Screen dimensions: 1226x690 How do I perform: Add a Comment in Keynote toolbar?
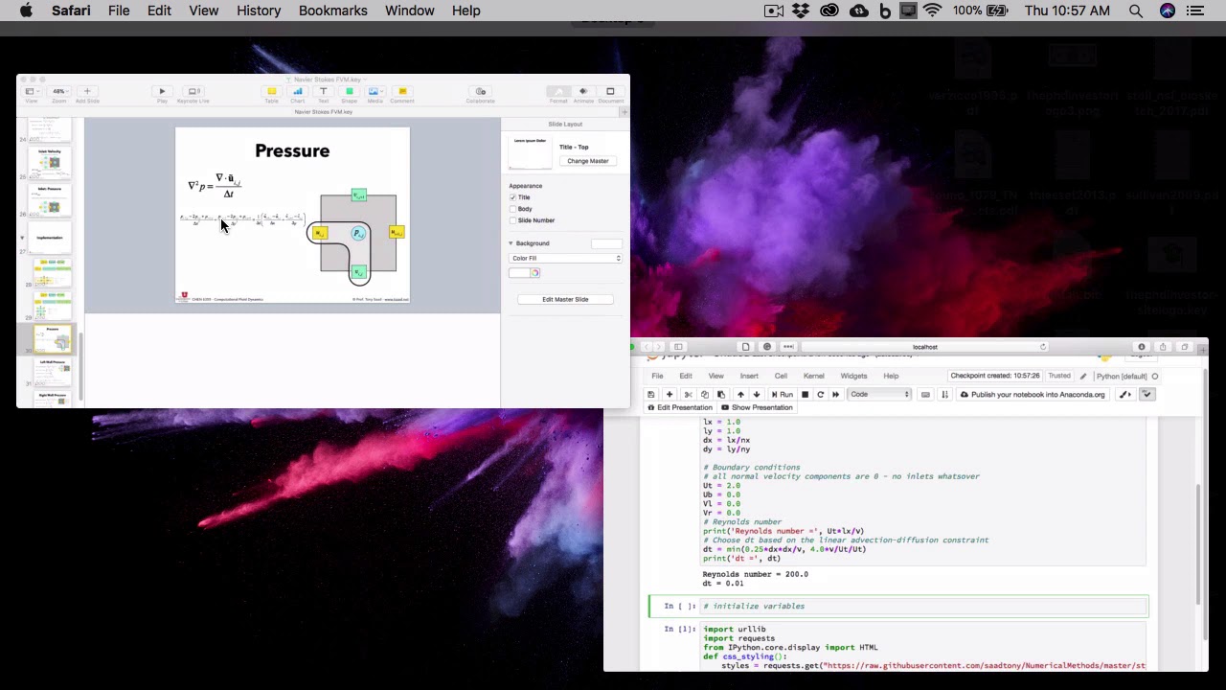[402, 92]
